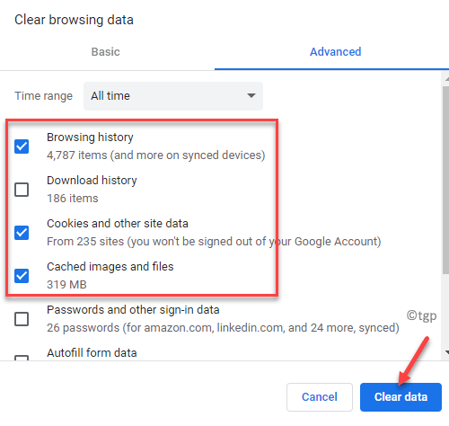Tick the Autofill form data checkbox

pyautogui.click(x=22, y=358)
